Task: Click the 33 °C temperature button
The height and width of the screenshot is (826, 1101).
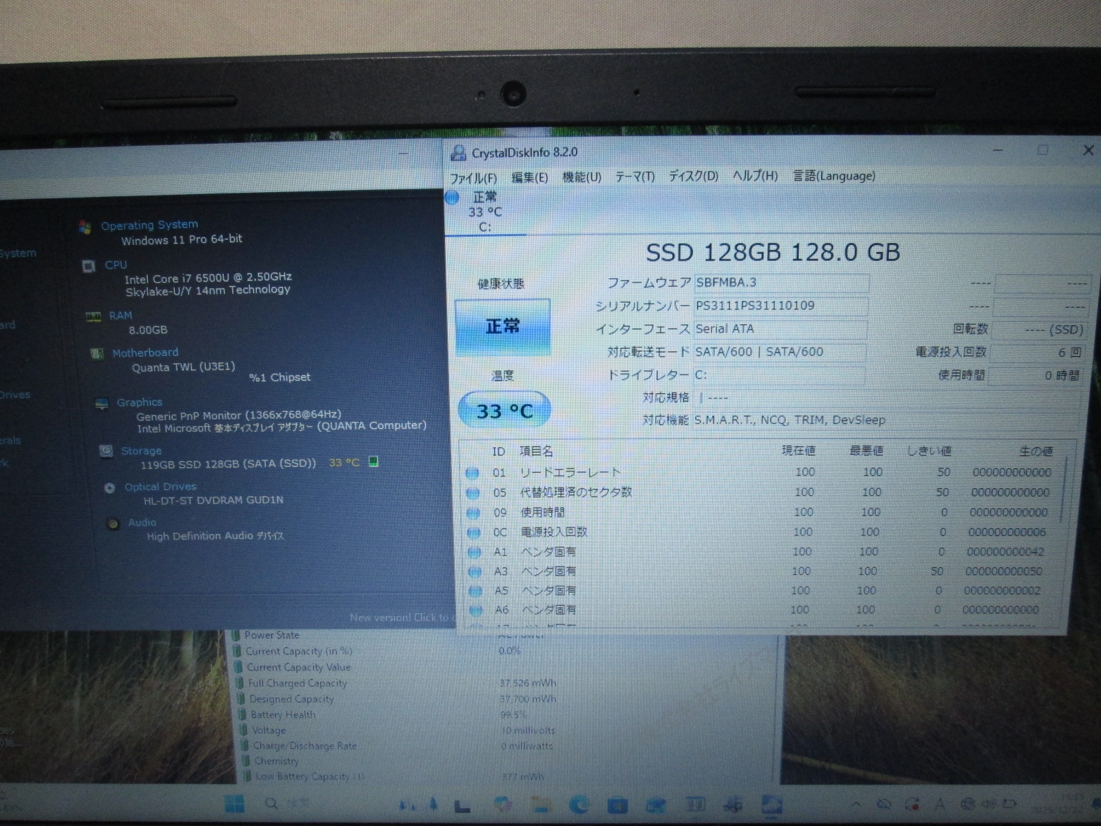Action: (504, 411)
